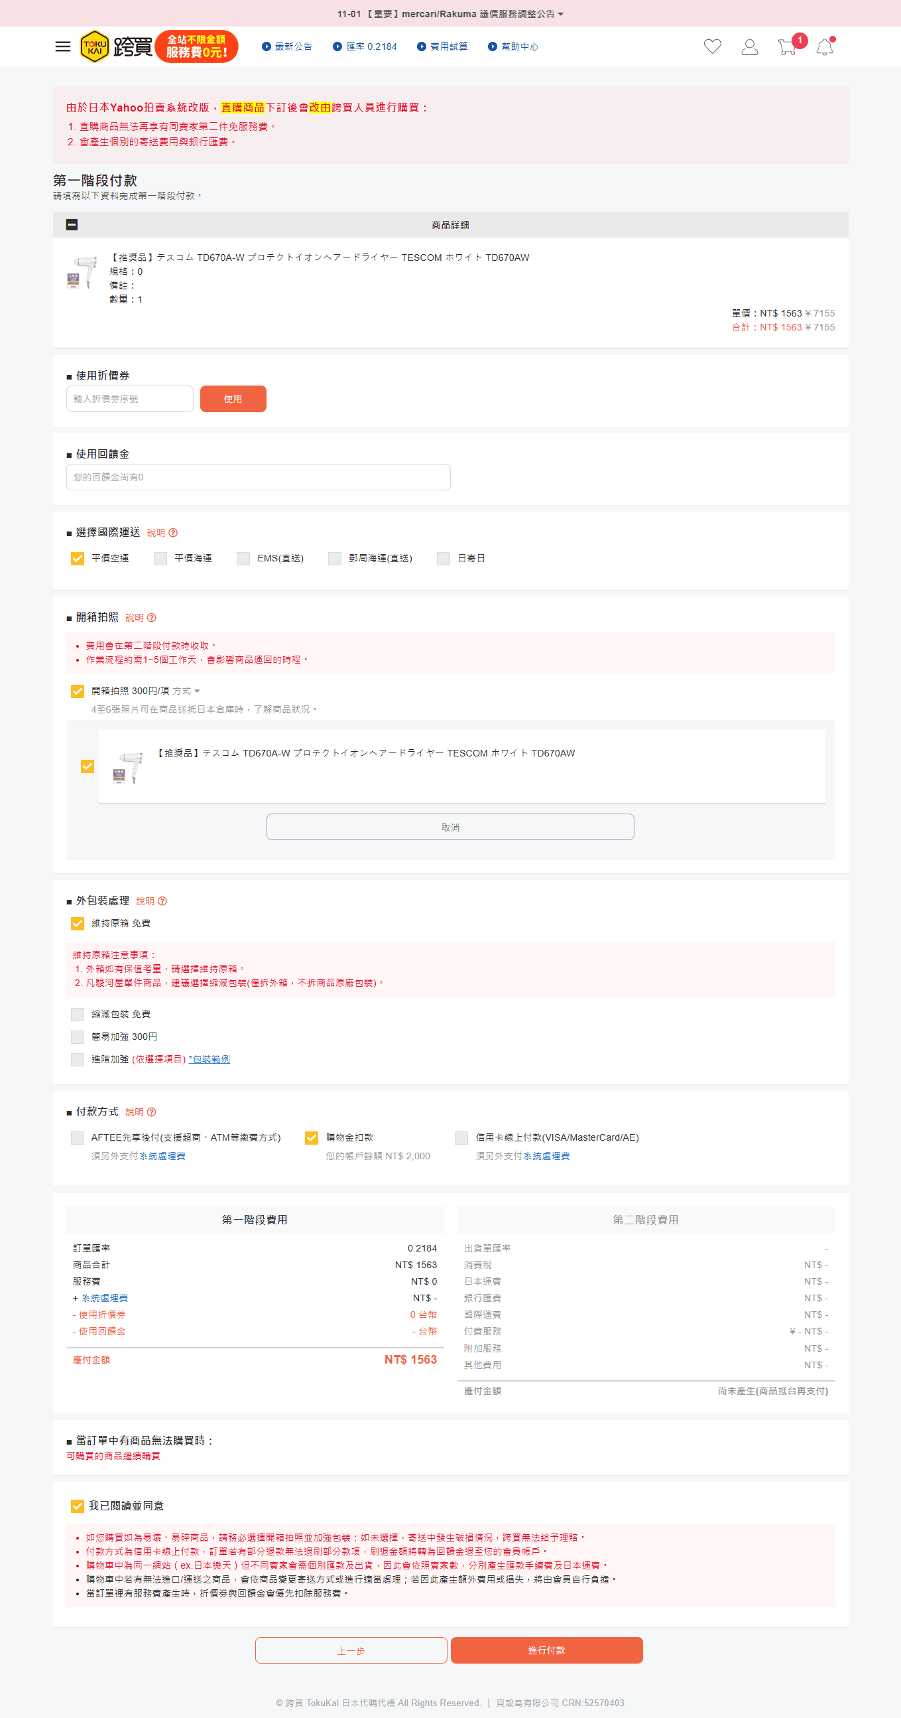The width and height of the screenshot is (901, 1718).
Task: Click the 說明 link beside 外包裝處理
Action: click(x=145, y=901)
